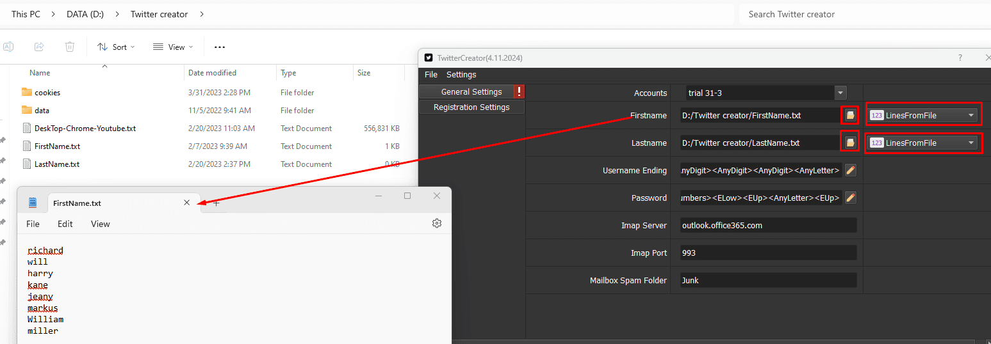The height and width of the screenshot is (344, 991).
Task: Click Twitter creator in the breadcrumb
Action: click(160, 14)
